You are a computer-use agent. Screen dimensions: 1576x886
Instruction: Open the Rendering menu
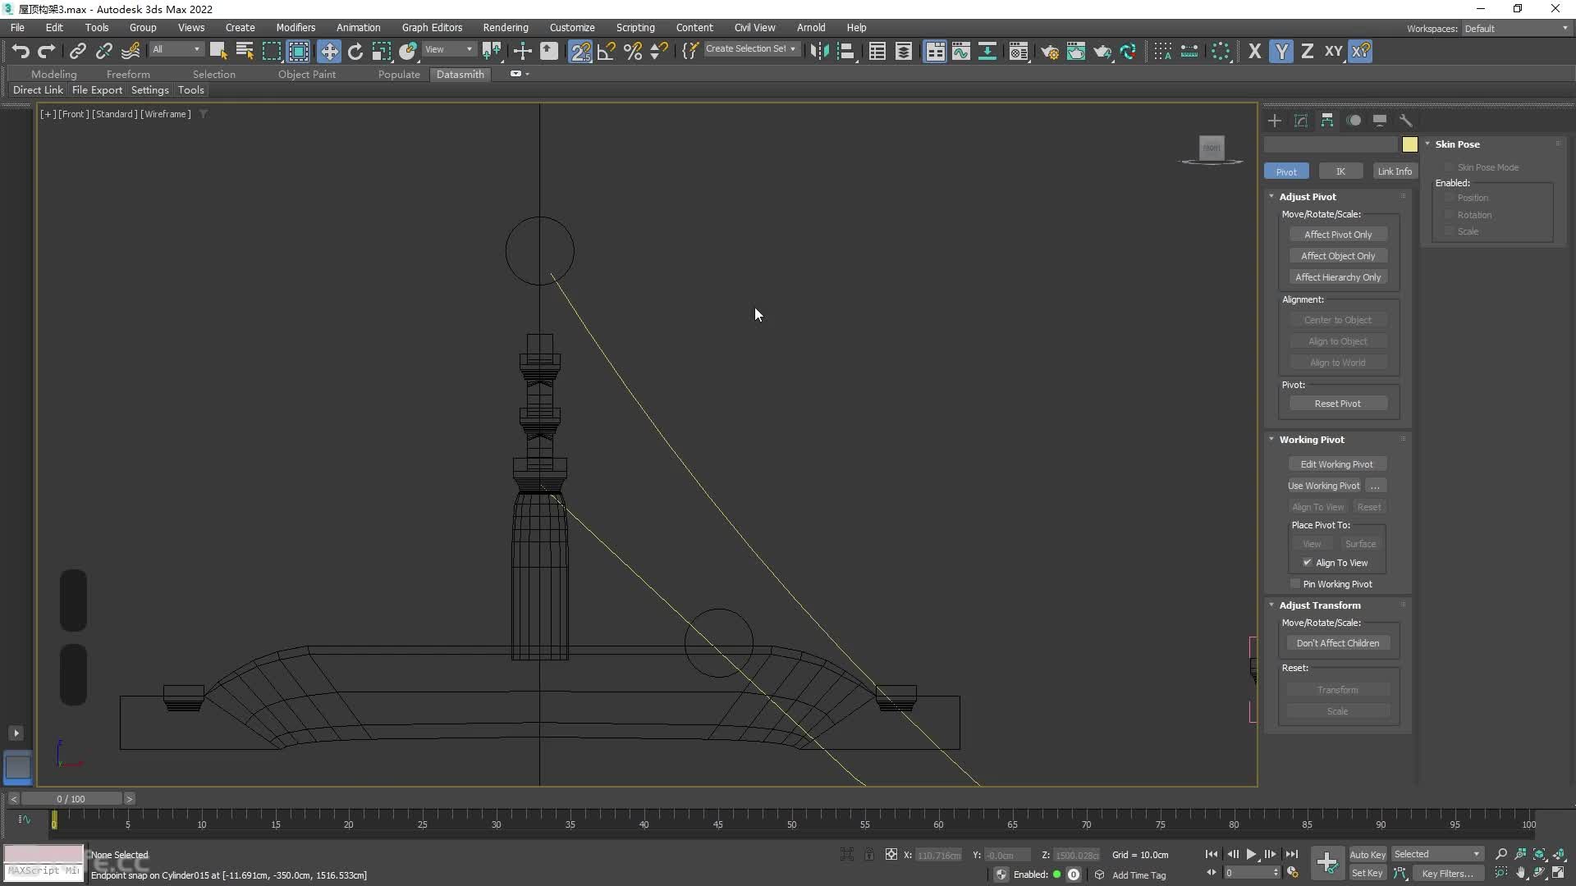506,28
